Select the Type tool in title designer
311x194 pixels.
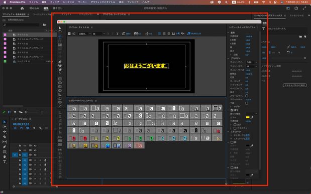tap(60, 37)
